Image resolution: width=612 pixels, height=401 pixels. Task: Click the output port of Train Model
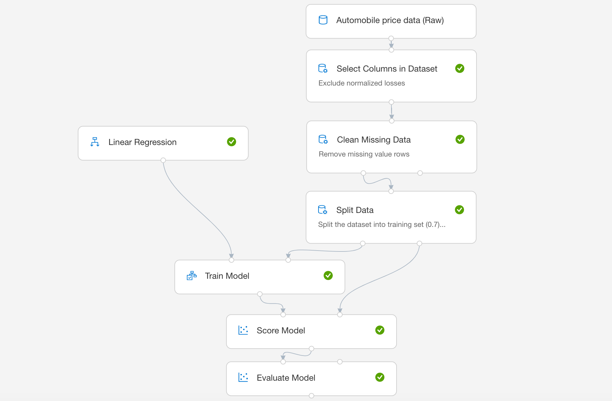pyautogui.click(x=260, y=294)
